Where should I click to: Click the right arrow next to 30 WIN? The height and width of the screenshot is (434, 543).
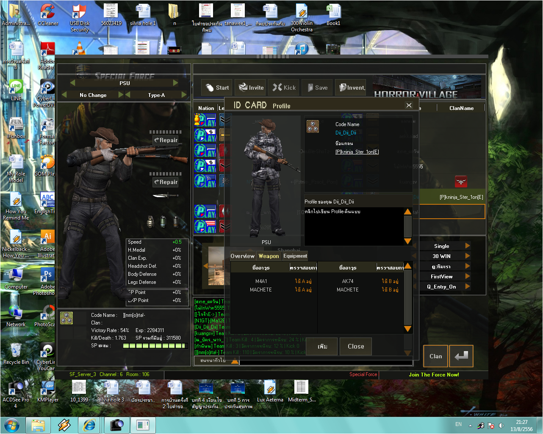468,256
